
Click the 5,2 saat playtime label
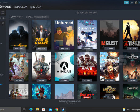tap(42, 80)
